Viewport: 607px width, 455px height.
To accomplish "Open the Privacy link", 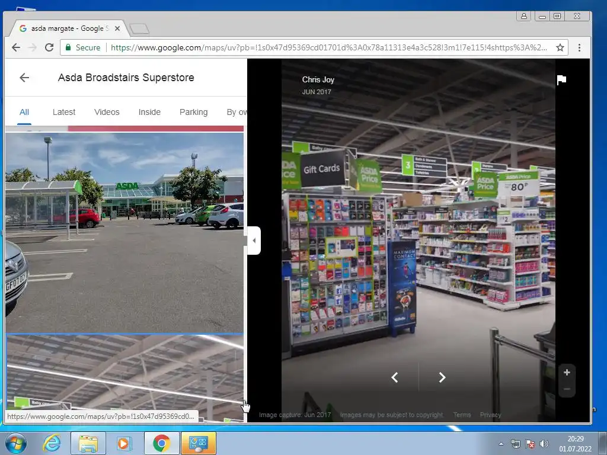I will click(490, 415).
